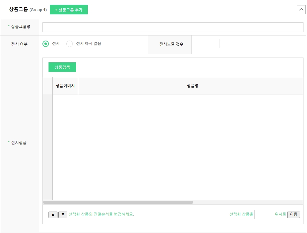Click the 상품이미지 column header
307x233 pixels.
pos(65,86)
